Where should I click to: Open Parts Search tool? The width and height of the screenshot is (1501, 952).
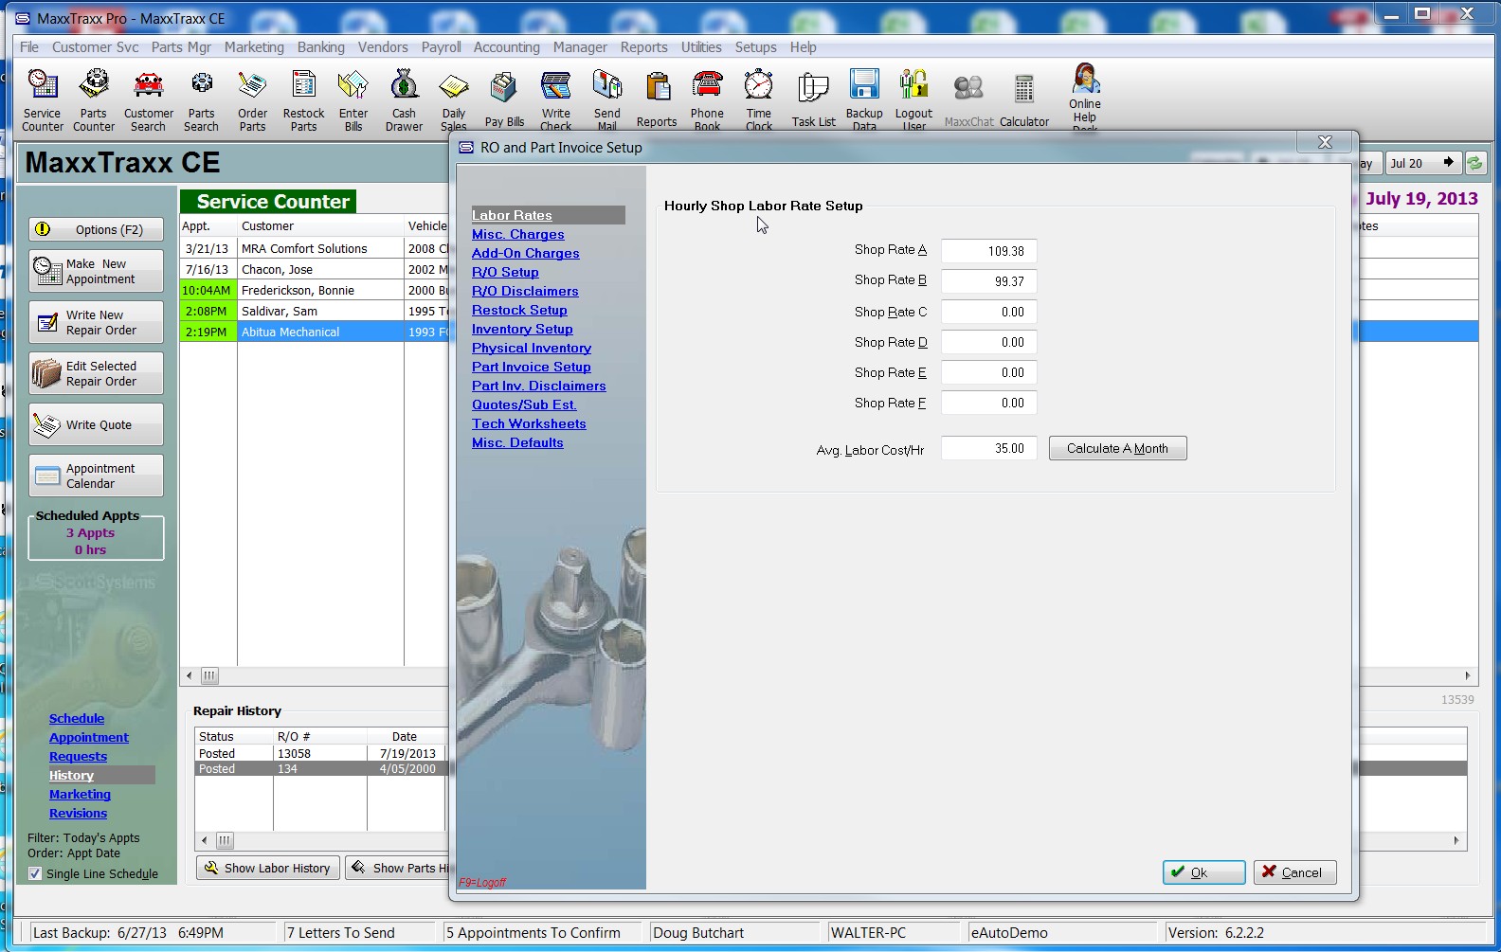click(201, 99)
